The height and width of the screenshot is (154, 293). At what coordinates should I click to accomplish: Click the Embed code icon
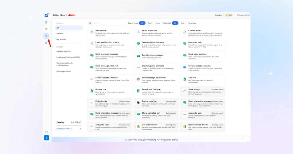(x=92, y=102)
